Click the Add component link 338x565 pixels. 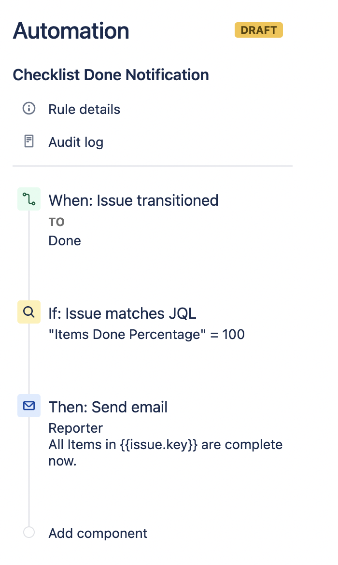(98, 533)
